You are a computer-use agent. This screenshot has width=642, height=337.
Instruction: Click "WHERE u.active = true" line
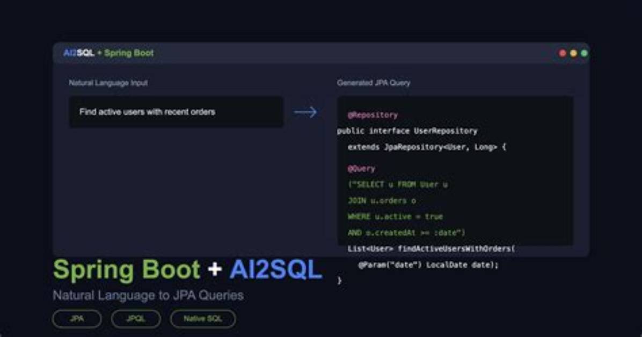coord(395,217)
